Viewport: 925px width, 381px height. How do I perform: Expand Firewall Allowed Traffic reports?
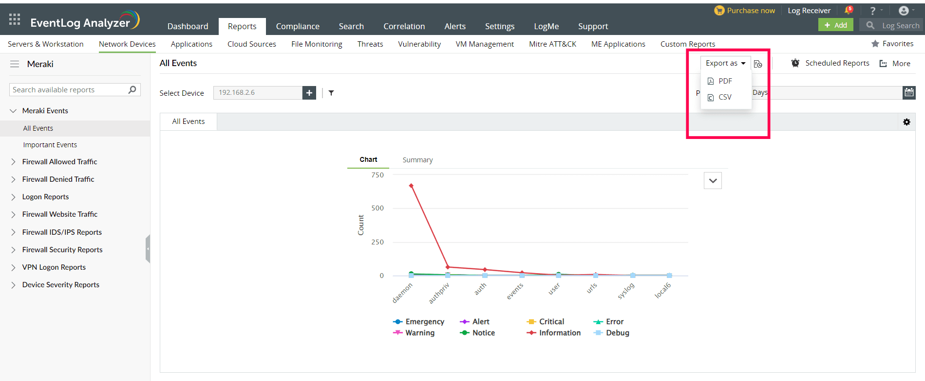[13, 162]
